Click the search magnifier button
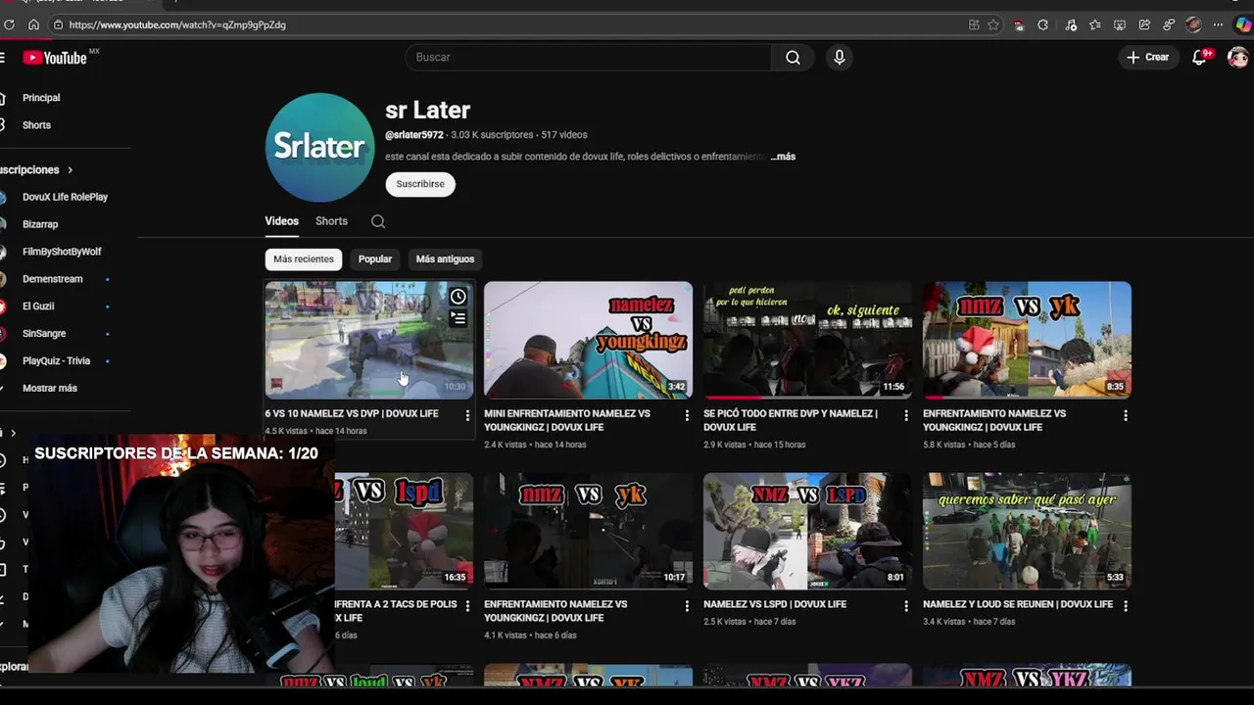Screen dimensions: 1254x705 [793, 58]
